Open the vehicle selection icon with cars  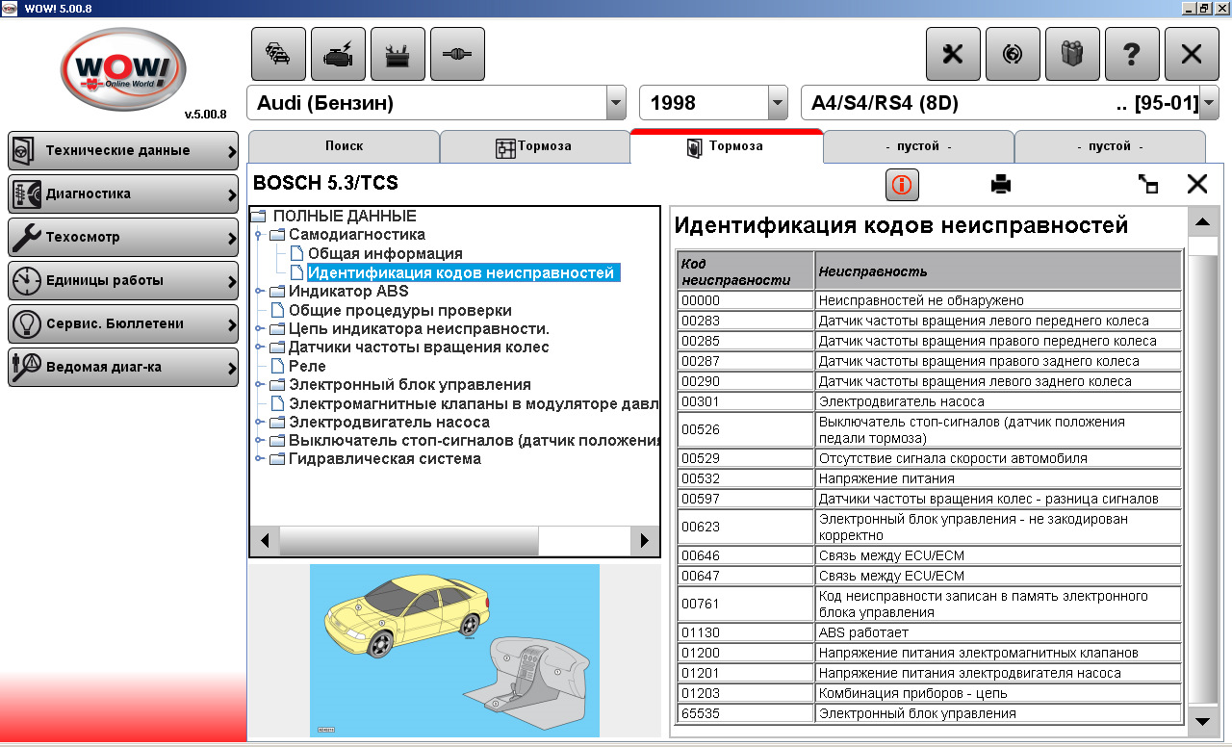pyautogui.click(x=278, y=54)
